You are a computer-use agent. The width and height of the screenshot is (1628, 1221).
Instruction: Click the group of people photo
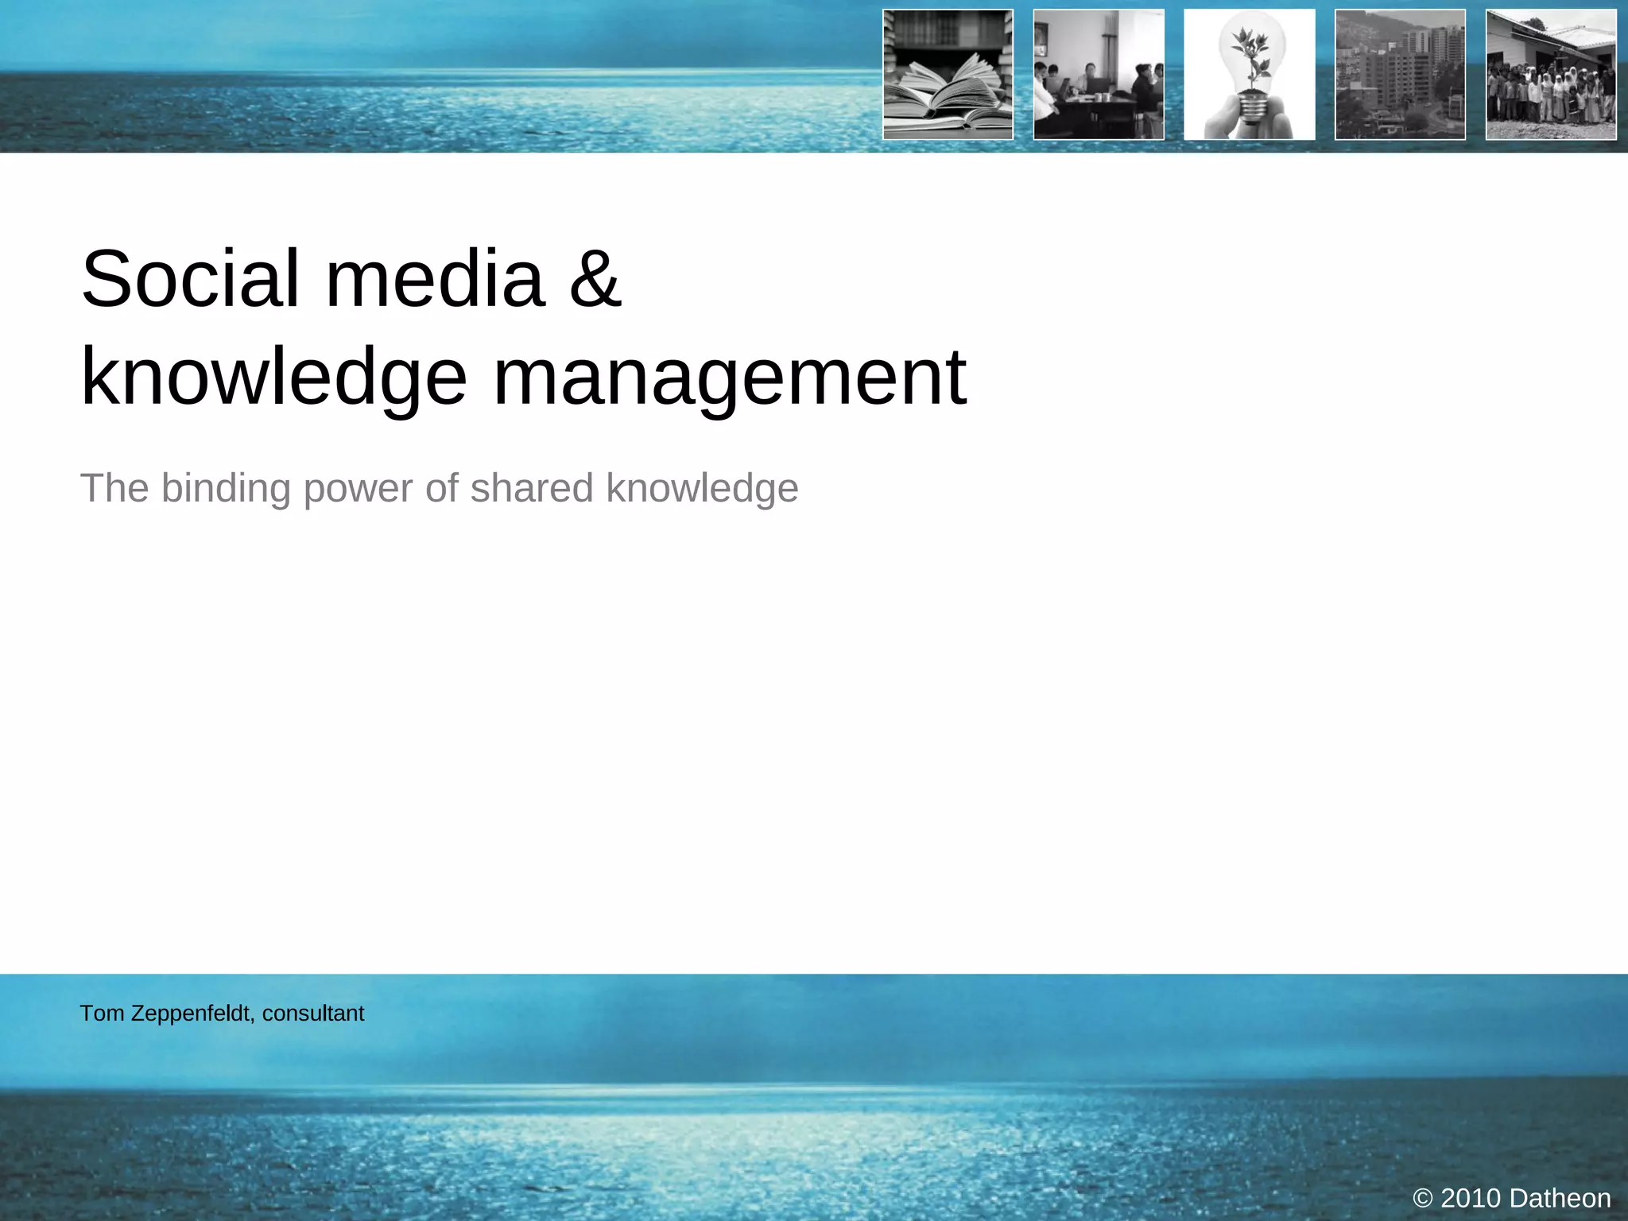point(1551,75)
